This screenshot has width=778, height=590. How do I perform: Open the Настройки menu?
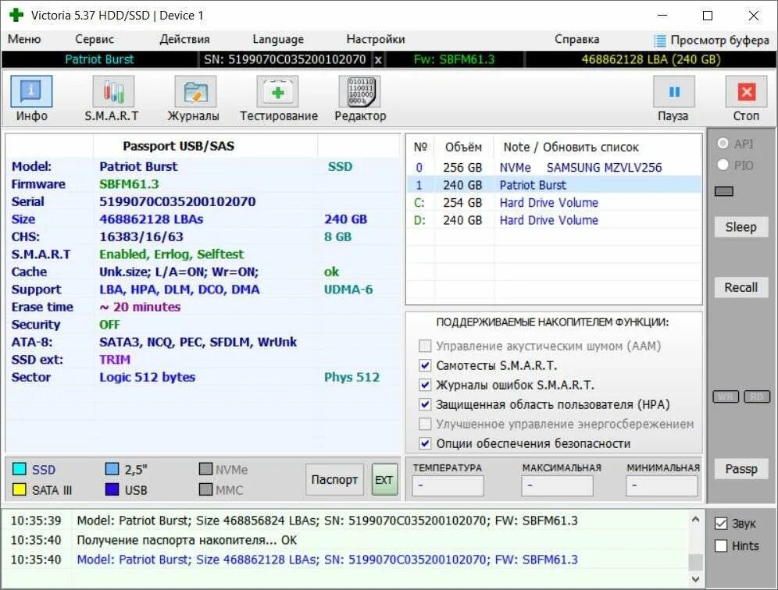tap(376, 39)
